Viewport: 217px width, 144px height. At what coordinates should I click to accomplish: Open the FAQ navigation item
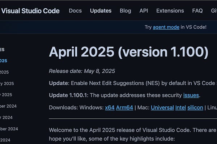tap(197, 11)
